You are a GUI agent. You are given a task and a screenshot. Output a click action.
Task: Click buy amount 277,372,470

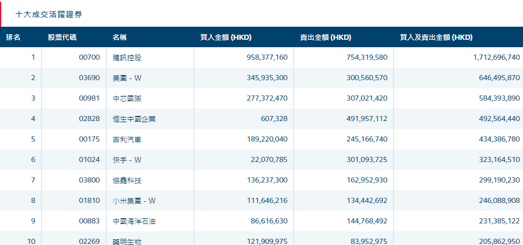click(267, 98)
